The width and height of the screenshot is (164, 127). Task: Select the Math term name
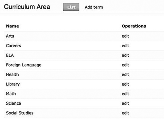pos(11,94)
